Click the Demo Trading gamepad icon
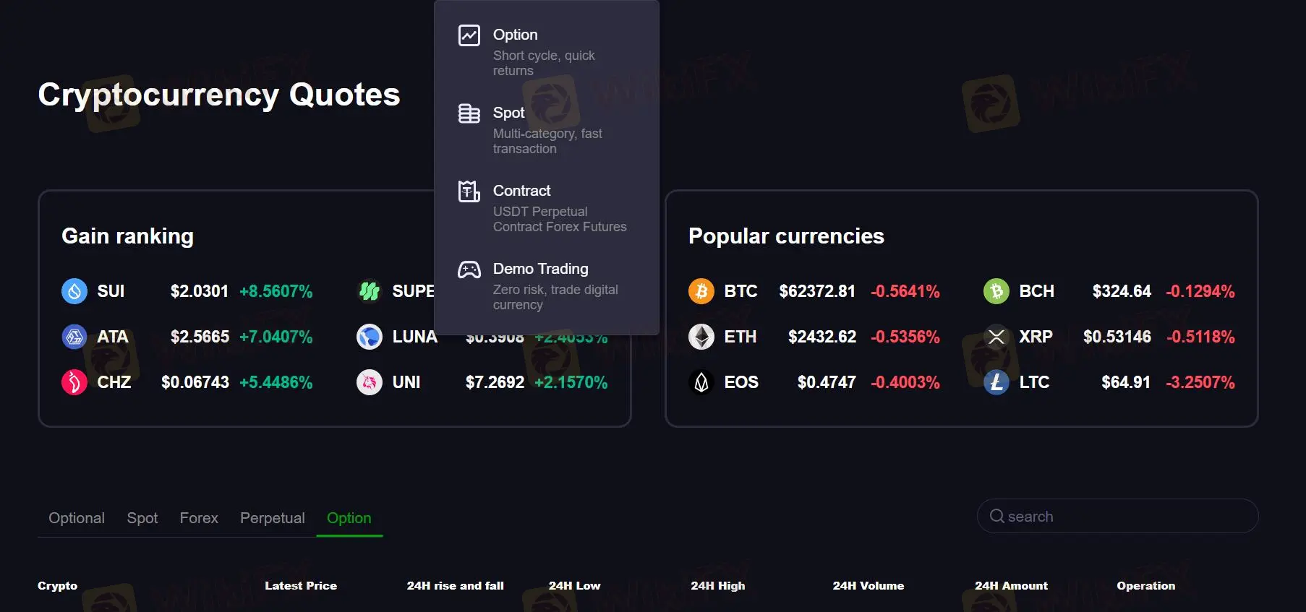This screenshot has height=612, width=1306. click(x=469, y=270)
